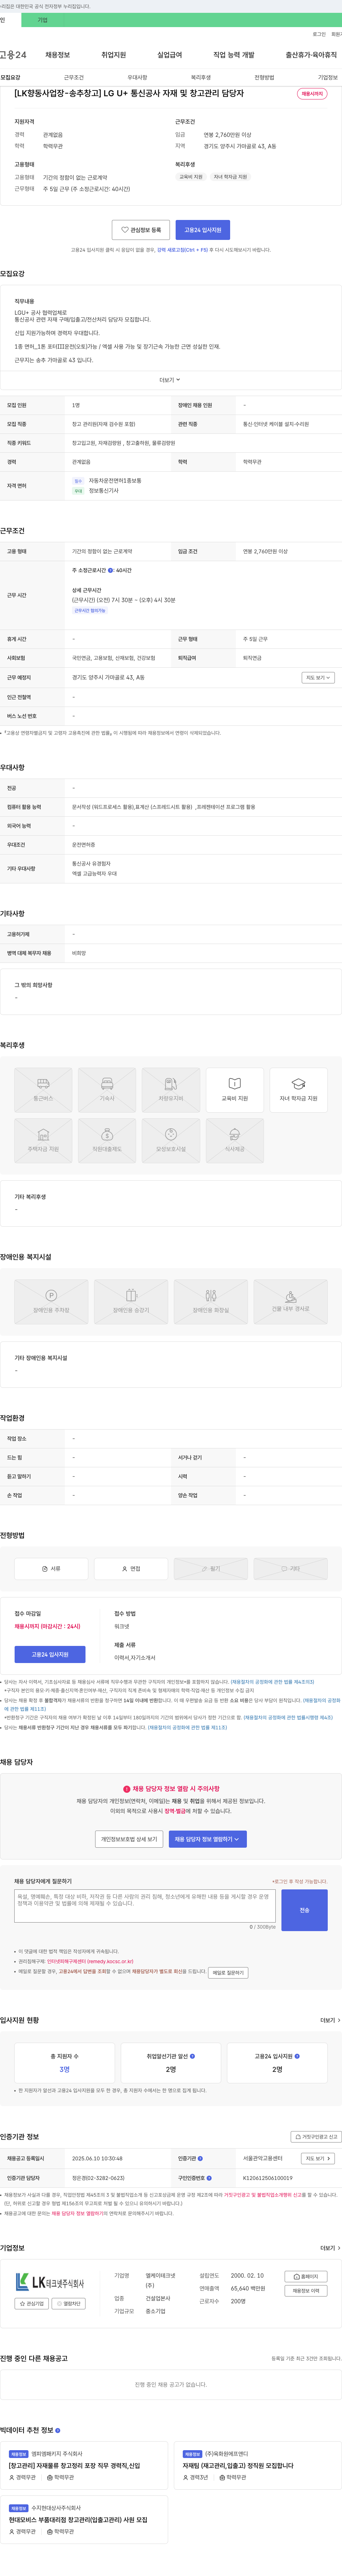Image resolution: width=342 pixels, height=2576 pixels.
Task: Open the 지도 보기 dropdown beside 근무 예정지
Action: (x=318, y=678)
